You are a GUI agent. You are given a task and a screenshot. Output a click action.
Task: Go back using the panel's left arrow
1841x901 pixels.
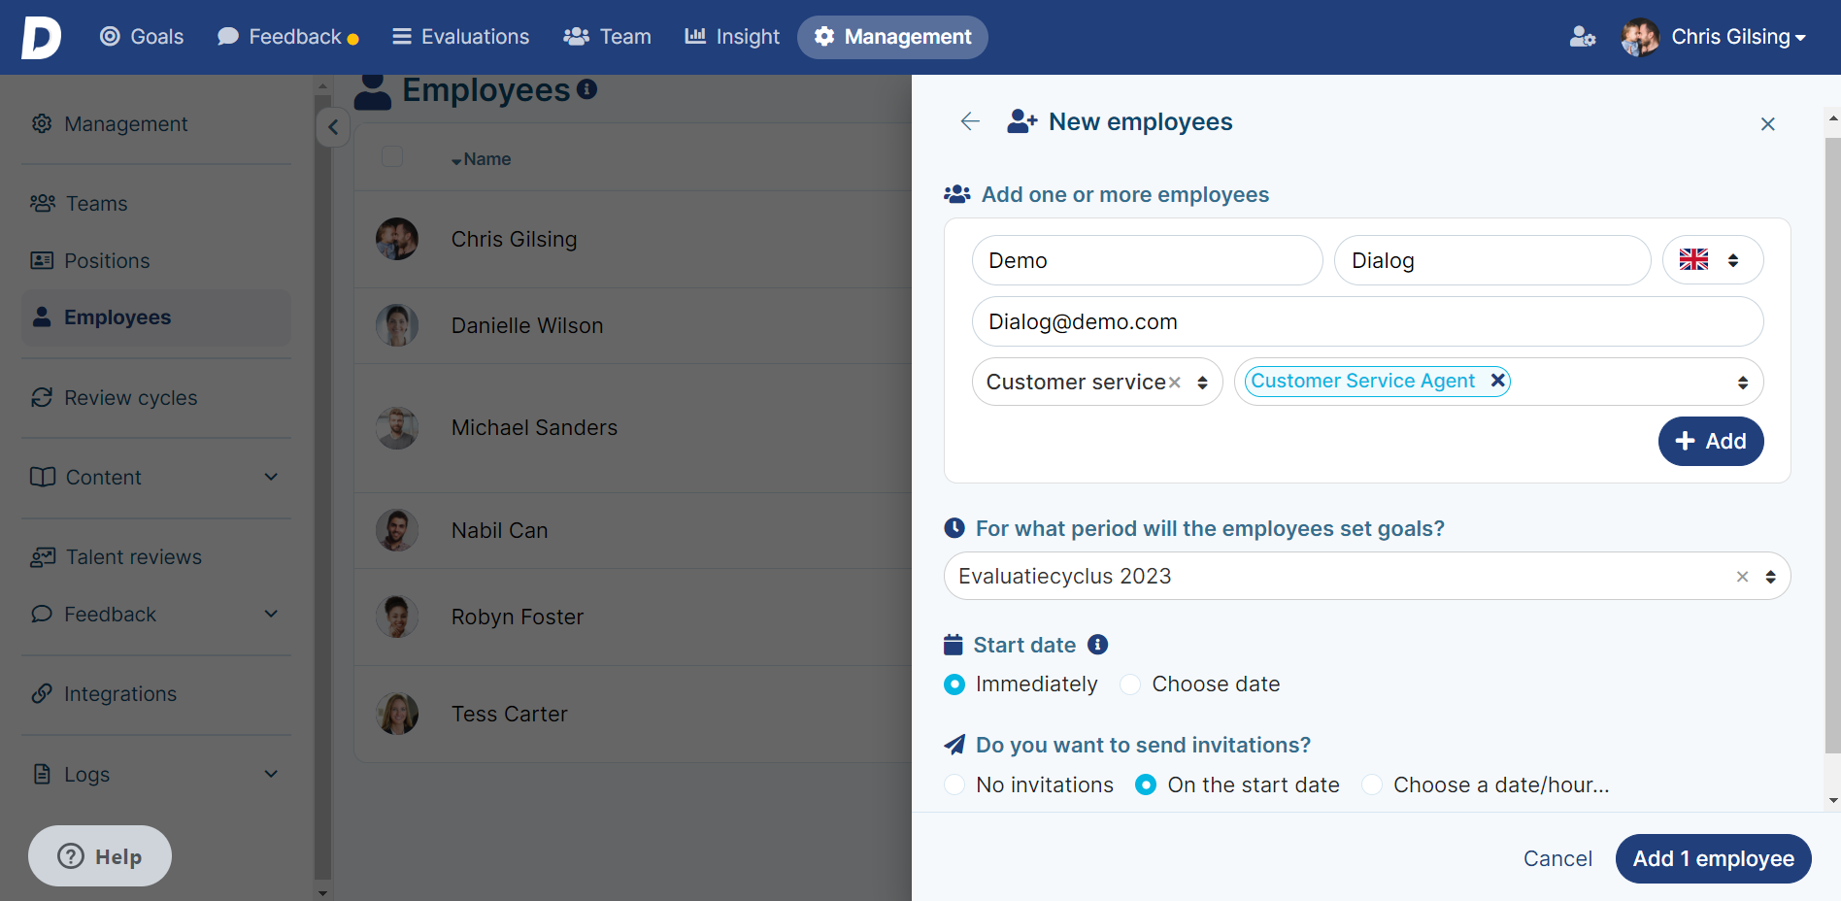click(969, 121)
